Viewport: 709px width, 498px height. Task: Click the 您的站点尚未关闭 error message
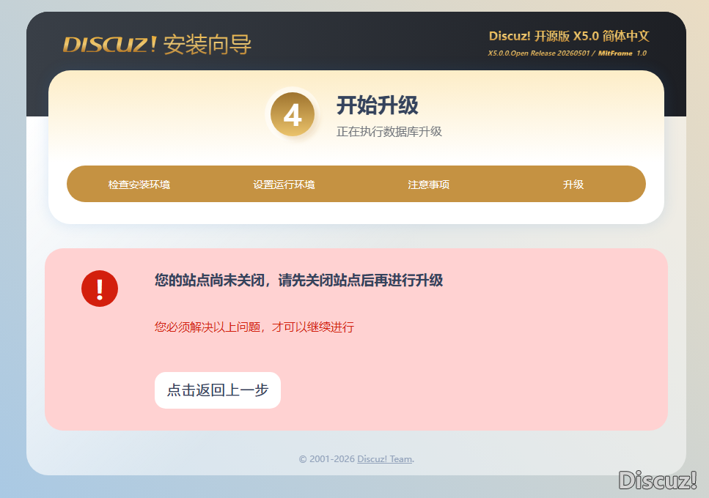pyautogui.click(x=298, y=280)
